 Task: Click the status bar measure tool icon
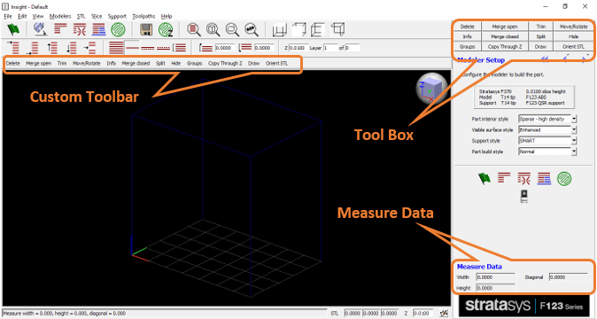pyautogui.click(x=444, y=313)
